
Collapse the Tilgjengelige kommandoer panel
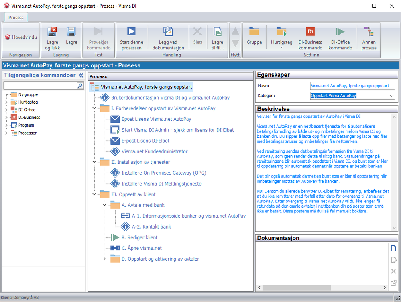[81, 75]
